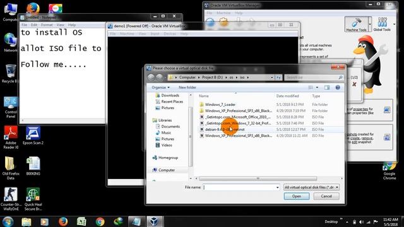Select the Machine Tools button in VirtualBox Manager
Screen dimensions: 404x227
(x=357, y=25)
